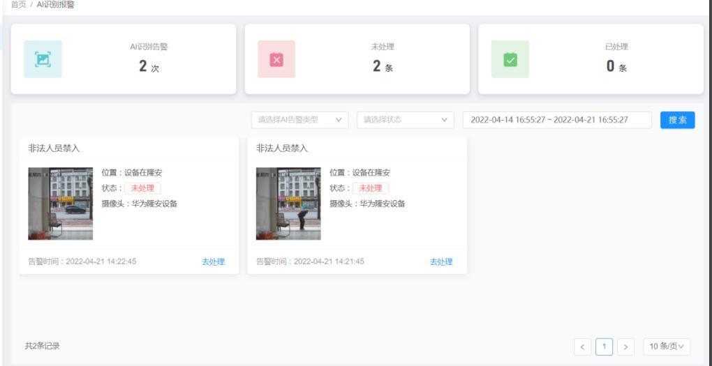This screenshot has height=366, width=712.
Task: Click 去处理 on the 14:21:45 alarm
Action: click(441, 262)
